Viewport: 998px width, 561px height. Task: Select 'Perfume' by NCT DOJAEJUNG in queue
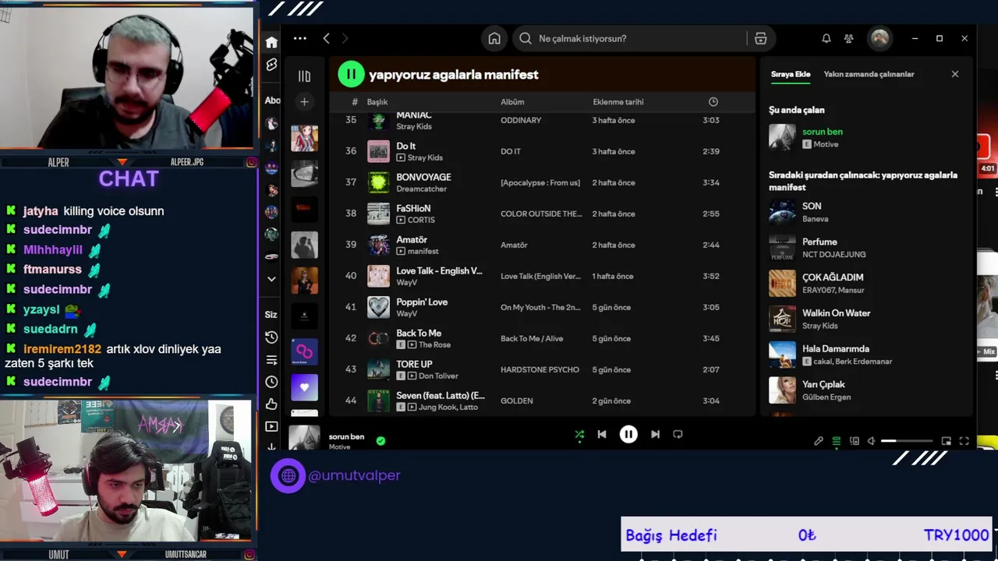(865, 248)
